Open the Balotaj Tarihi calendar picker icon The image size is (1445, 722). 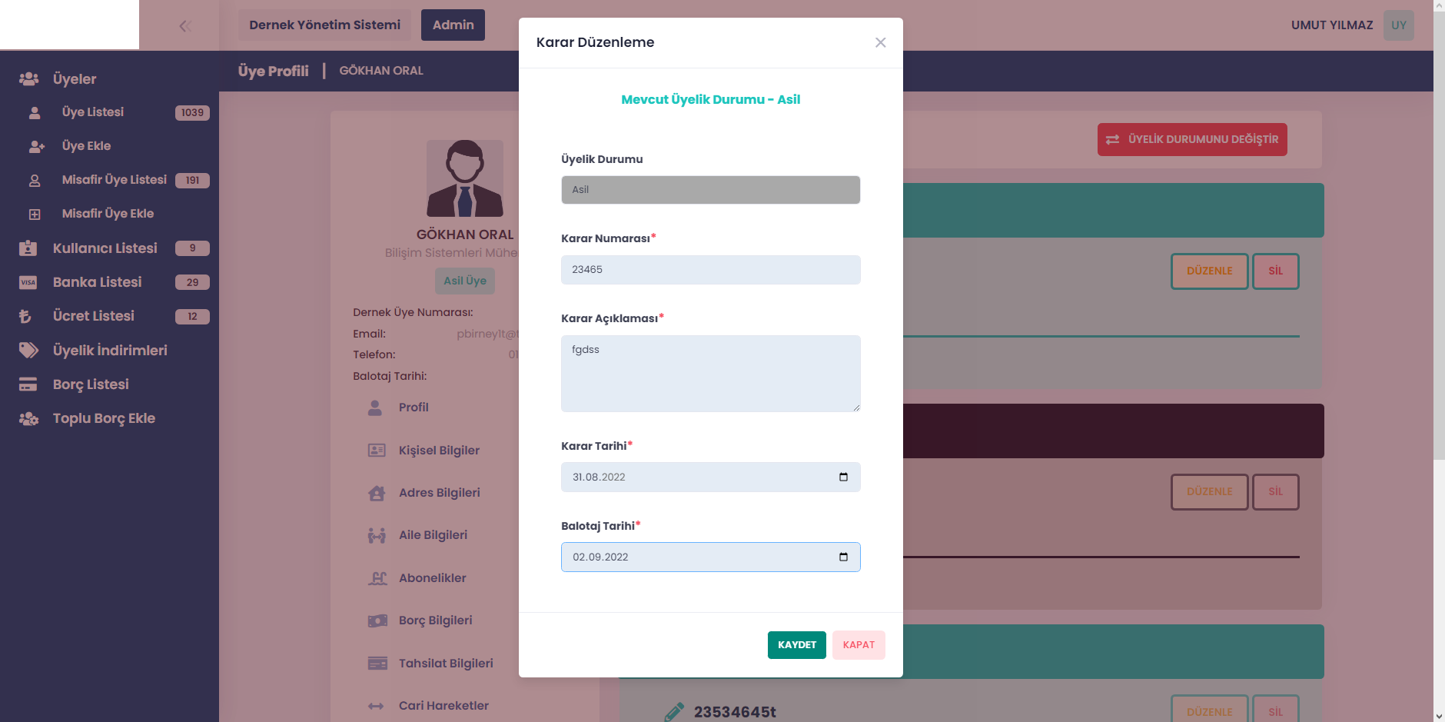(843, 557)
